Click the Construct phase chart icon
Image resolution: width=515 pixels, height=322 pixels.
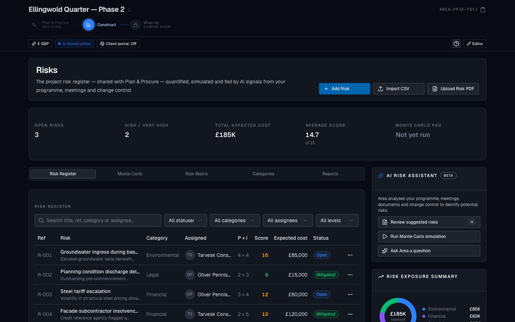tap(89, 25)
